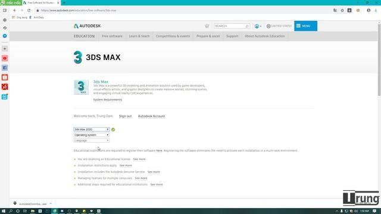Click the Sign out link

(126, 117)
